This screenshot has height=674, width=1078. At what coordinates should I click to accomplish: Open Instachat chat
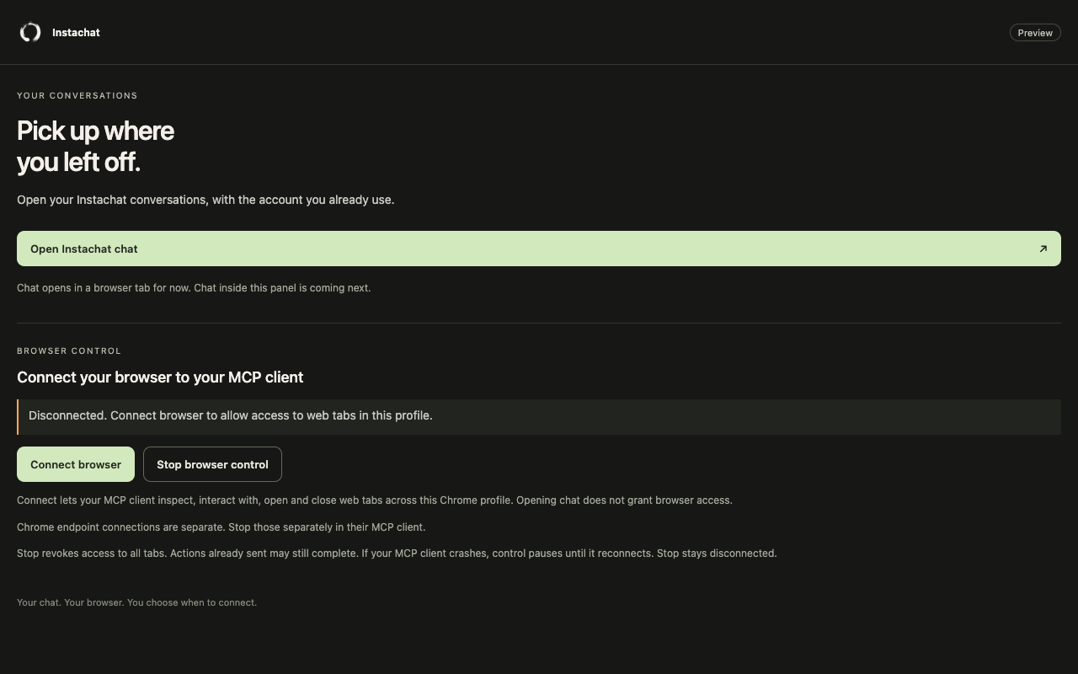tap(539, 249)
